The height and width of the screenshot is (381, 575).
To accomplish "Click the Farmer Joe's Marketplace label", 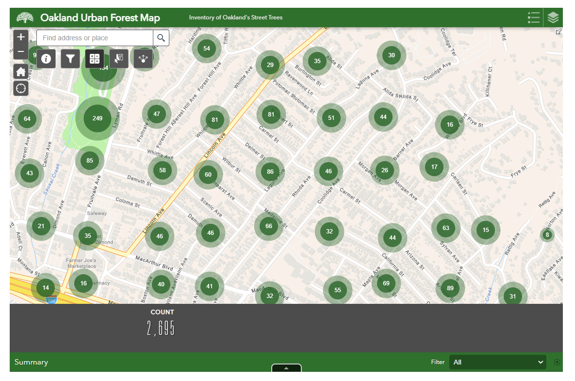I will click(x=82, y=263).
